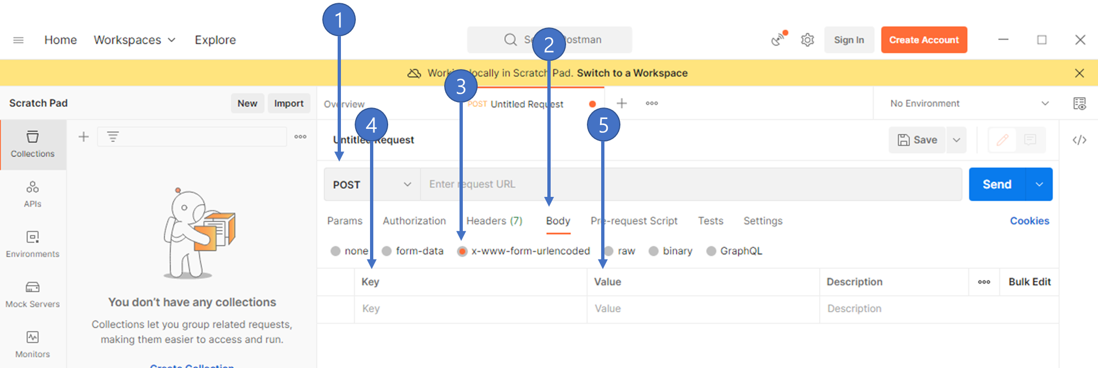The width and height of the screenshot is (1098, 368).
Task: Open Mock Servers in the sidebar
Action: click(x=33, y=295)
